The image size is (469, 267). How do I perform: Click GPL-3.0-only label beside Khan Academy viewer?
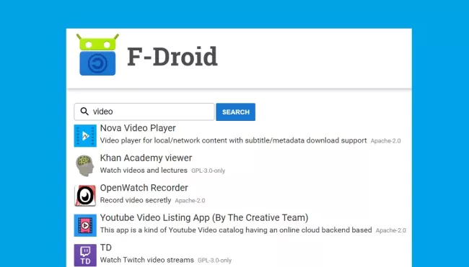pos(209,171)
